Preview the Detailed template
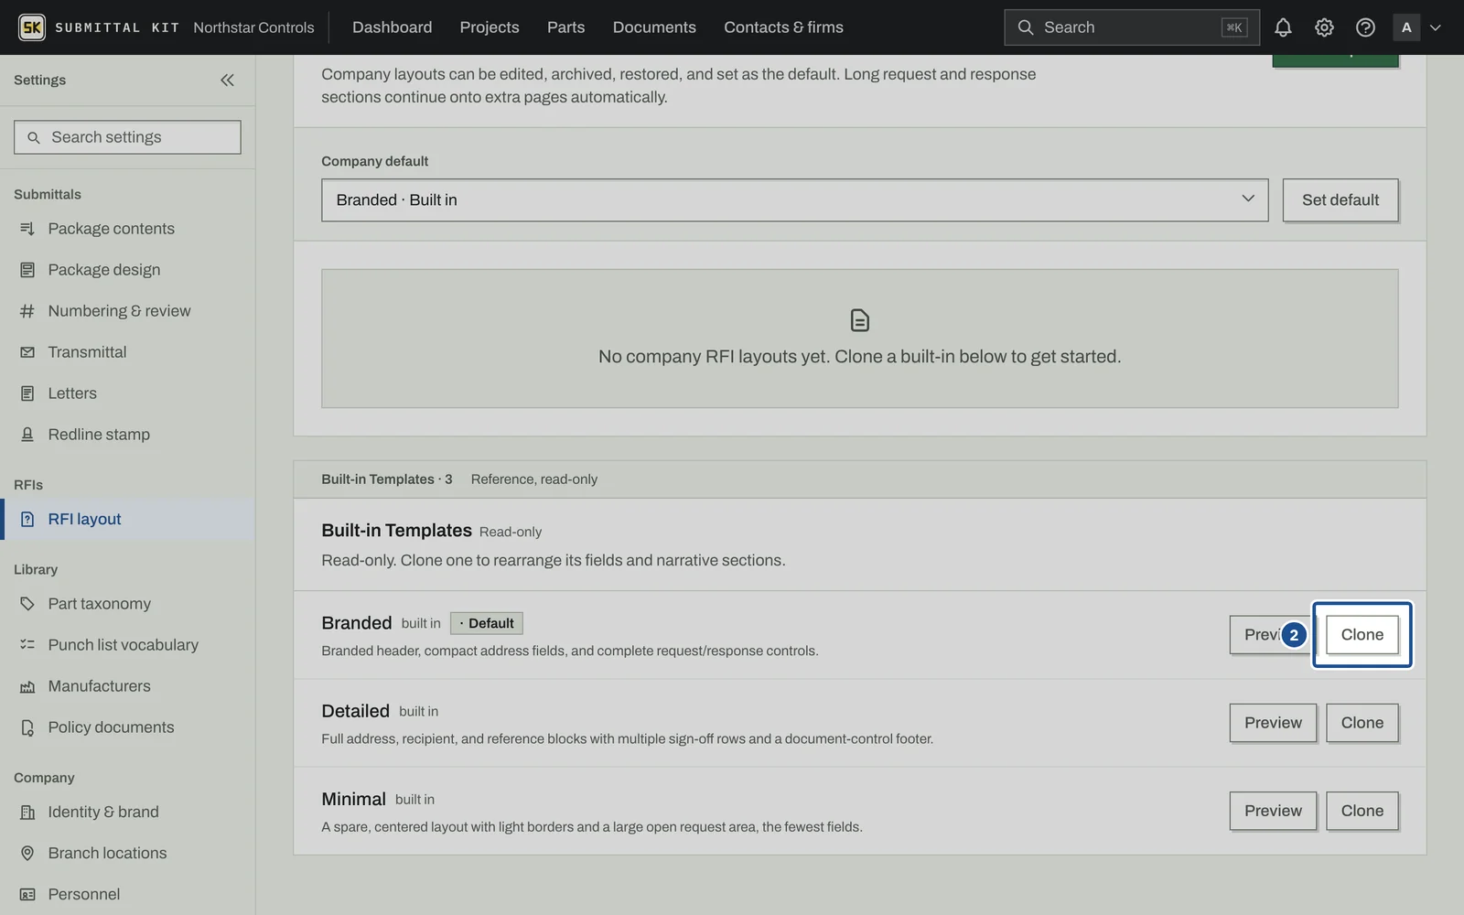 click(x=1273, y=723)
